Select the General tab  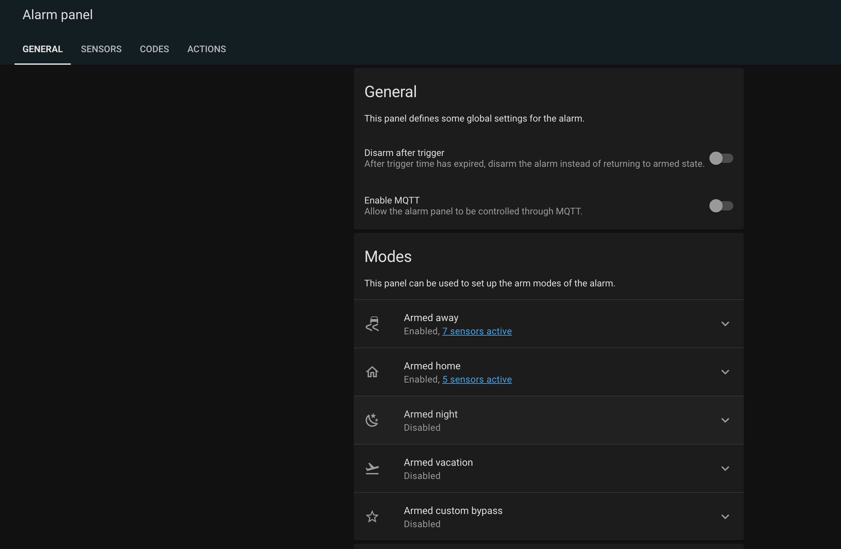pyautogui.click(x=43, y=49)
